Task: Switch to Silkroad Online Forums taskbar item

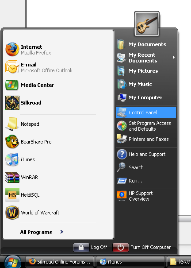Action: click(x=60, y=262)
